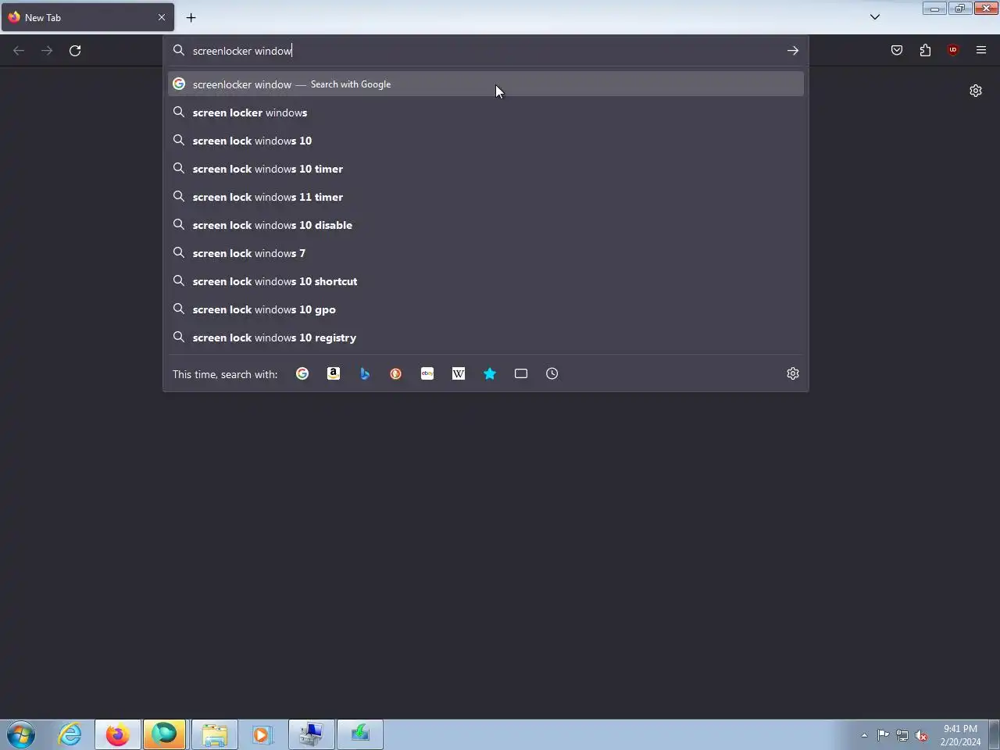Search with the Wikipedia one-off icon
This screenshot has height=750, width=1000.
459,373
